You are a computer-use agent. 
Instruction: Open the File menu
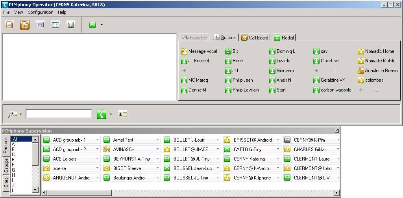[6, 12]
